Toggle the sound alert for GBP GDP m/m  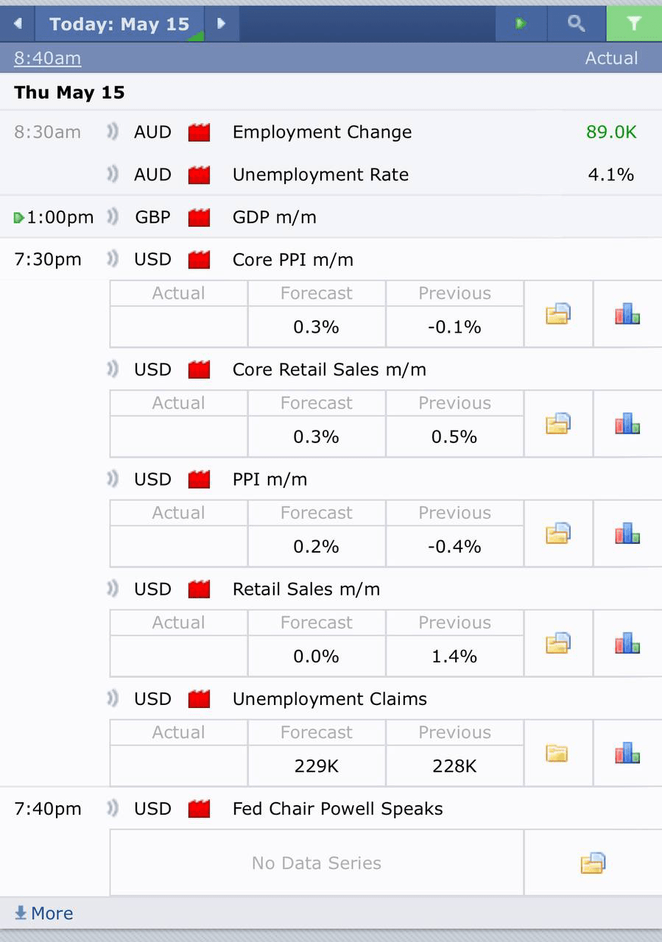[112, 217]
